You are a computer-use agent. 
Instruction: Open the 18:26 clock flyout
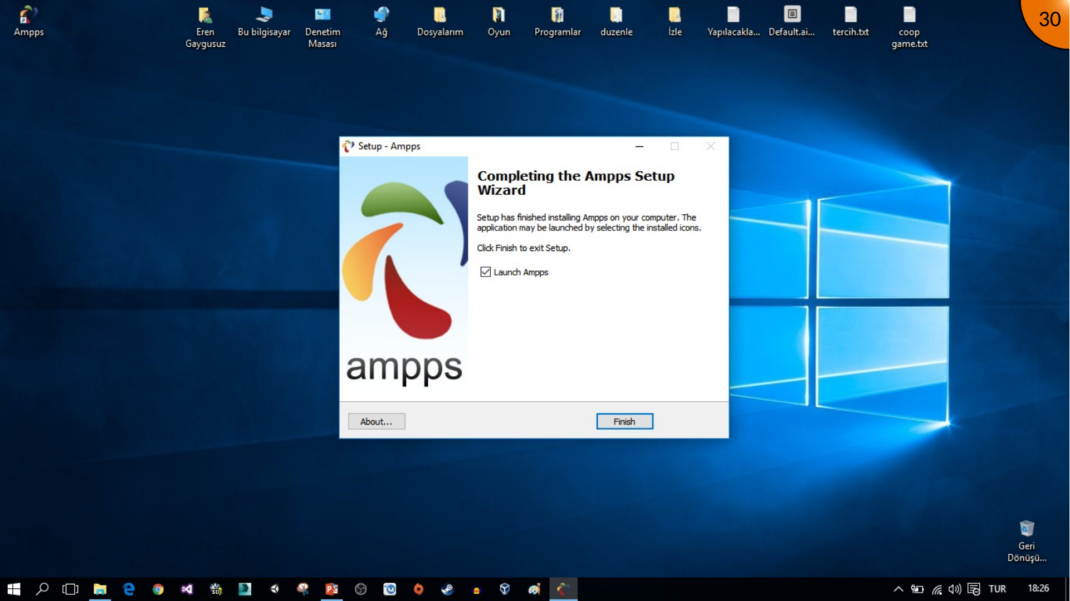pos(1038,589)
